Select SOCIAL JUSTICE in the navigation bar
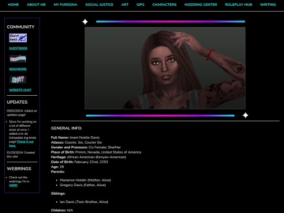The image size is (284, 213). (x=99, y=5)
